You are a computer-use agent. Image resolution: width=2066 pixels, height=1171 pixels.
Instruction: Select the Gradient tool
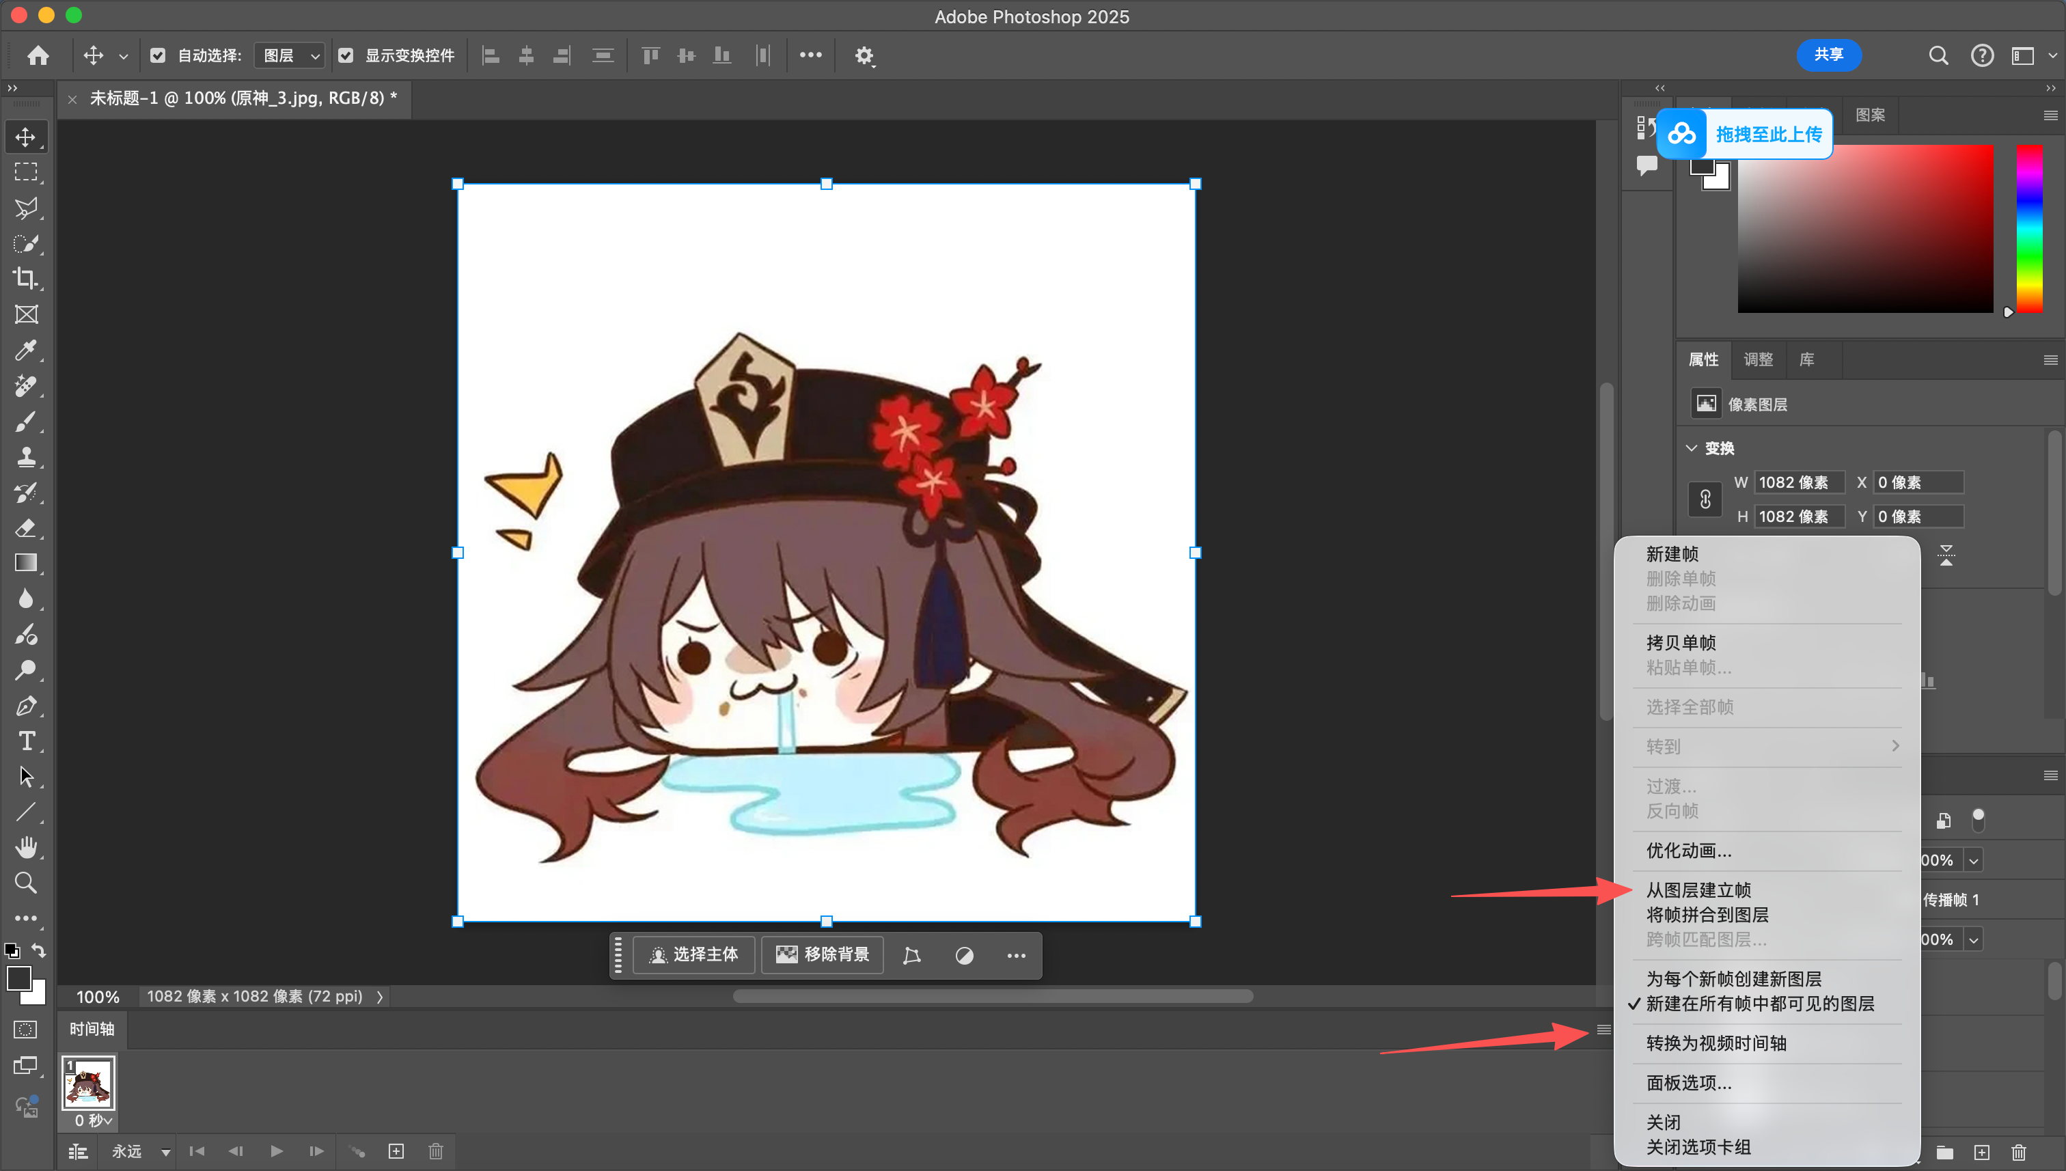click(x=26, y=563)
